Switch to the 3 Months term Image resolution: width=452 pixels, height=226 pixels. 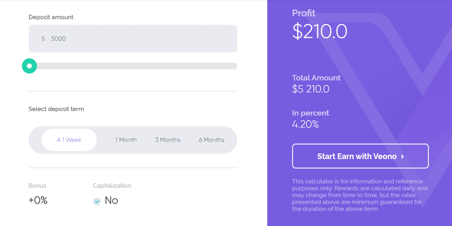pos(168,140)
